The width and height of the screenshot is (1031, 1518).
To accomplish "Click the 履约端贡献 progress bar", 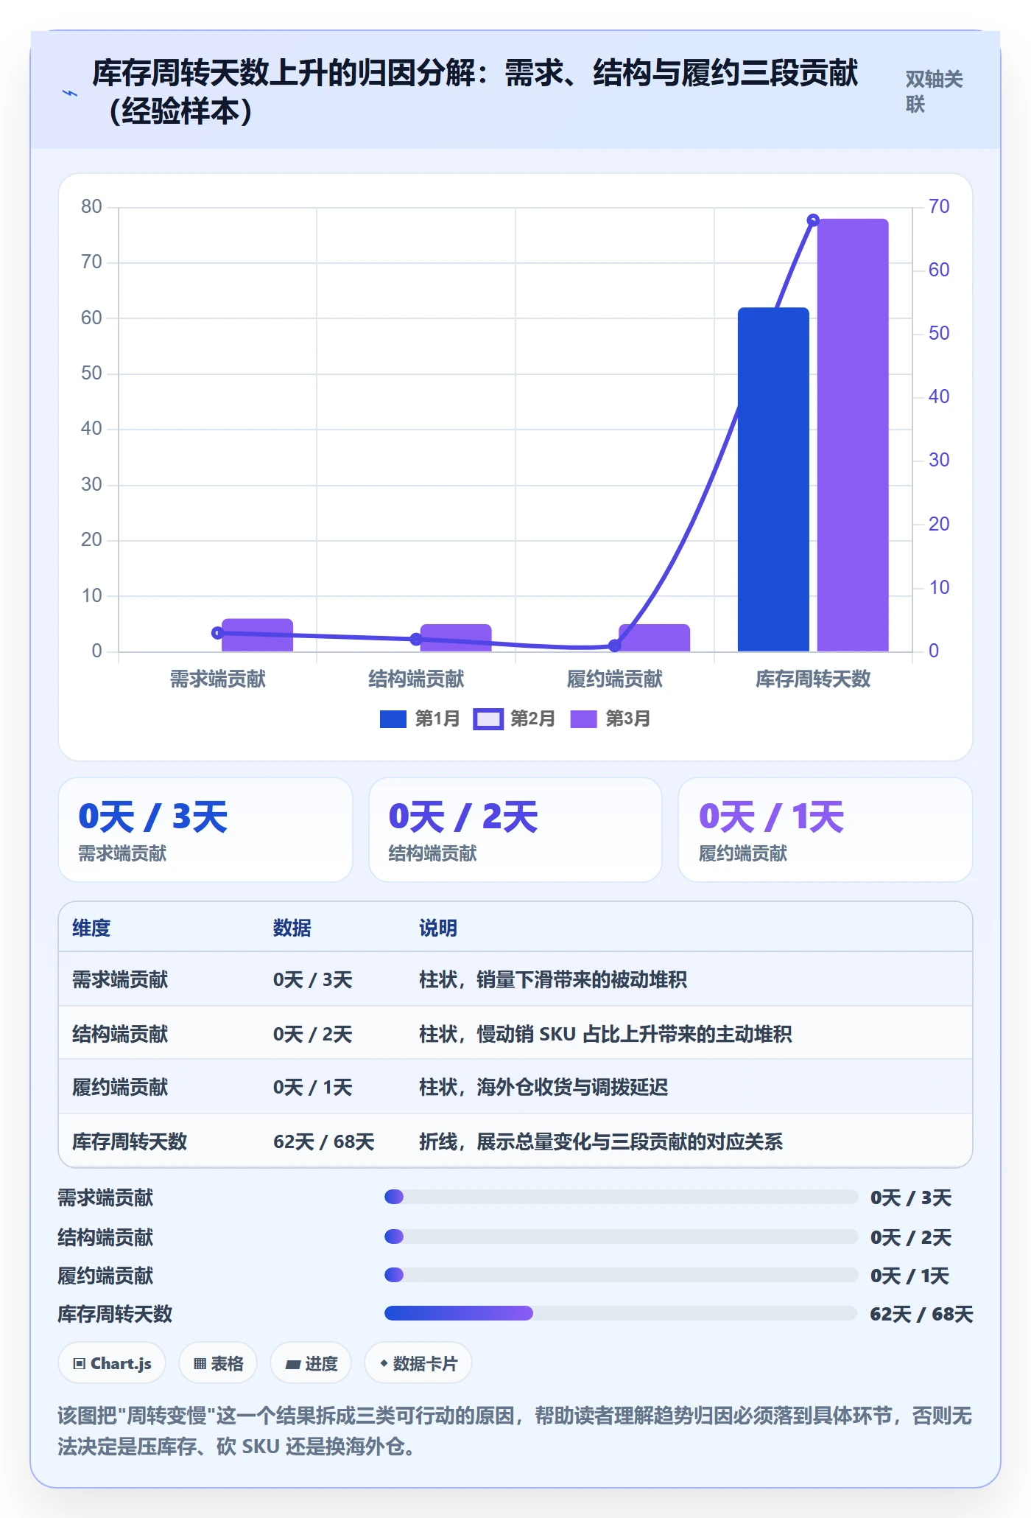I will coord(621,1274).
